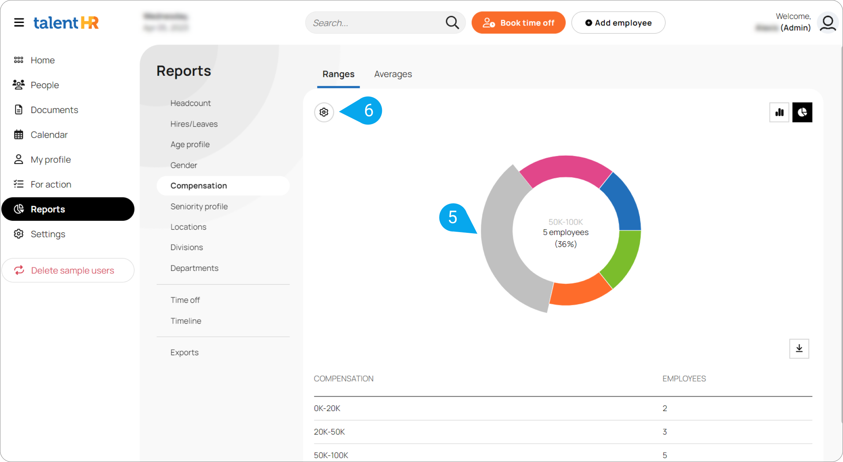Open the Seniority profile report
Image resolution: width=843 pixels, height=462 pixels.
(x=199, y=206)
